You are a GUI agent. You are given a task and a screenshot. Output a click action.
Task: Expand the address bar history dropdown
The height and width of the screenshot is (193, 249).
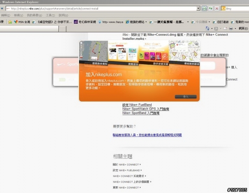coord(198,9)
